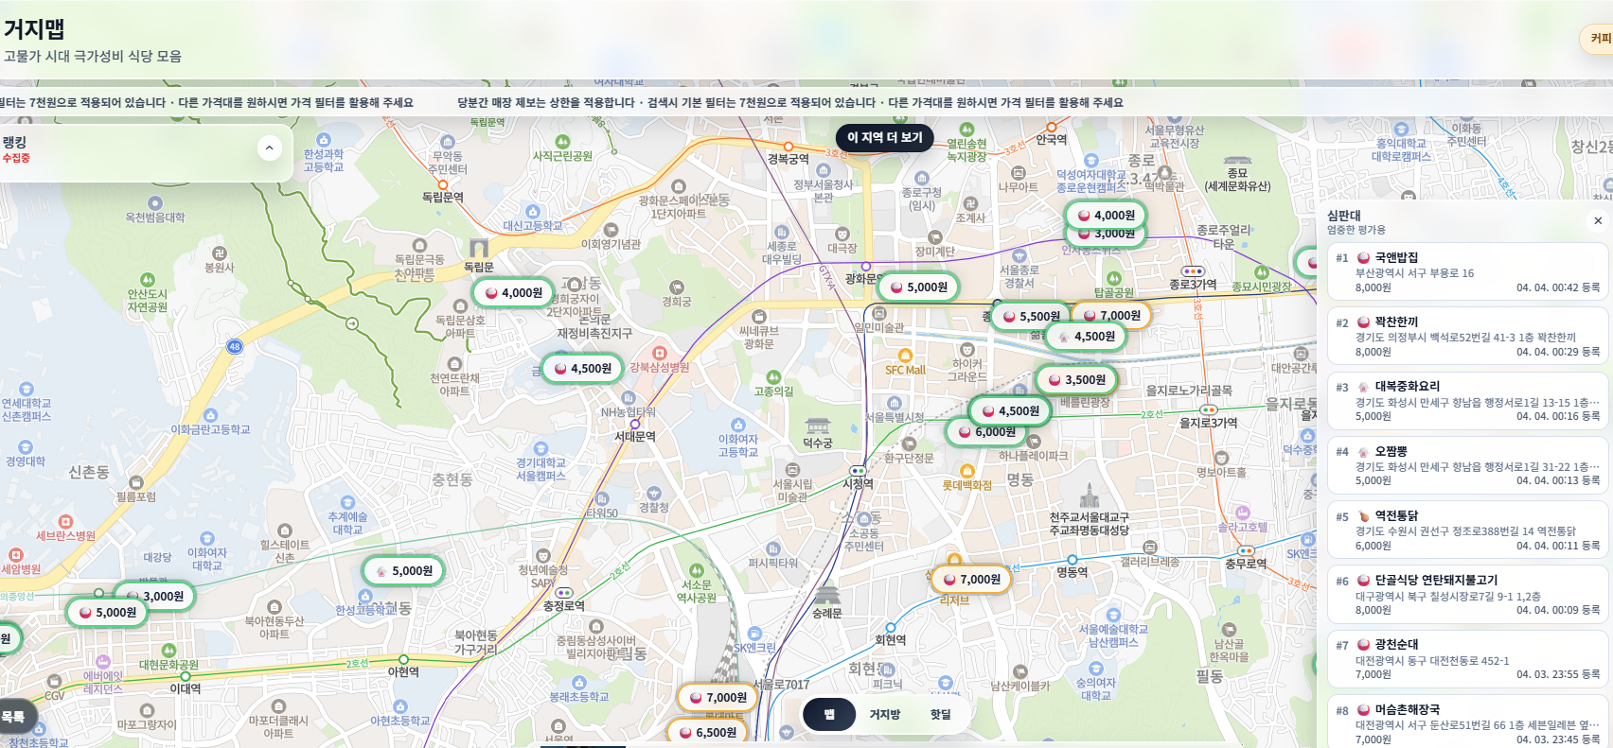
Task: Click the 6,500원 marker at bottom
Action: point(707,733)
